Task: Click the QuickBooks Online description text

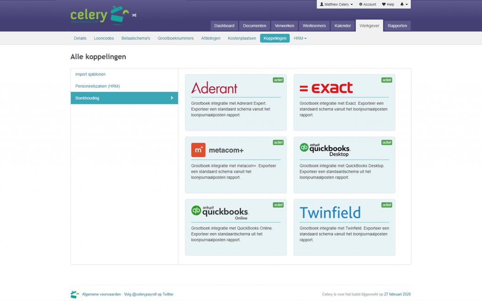Action: 232,234
